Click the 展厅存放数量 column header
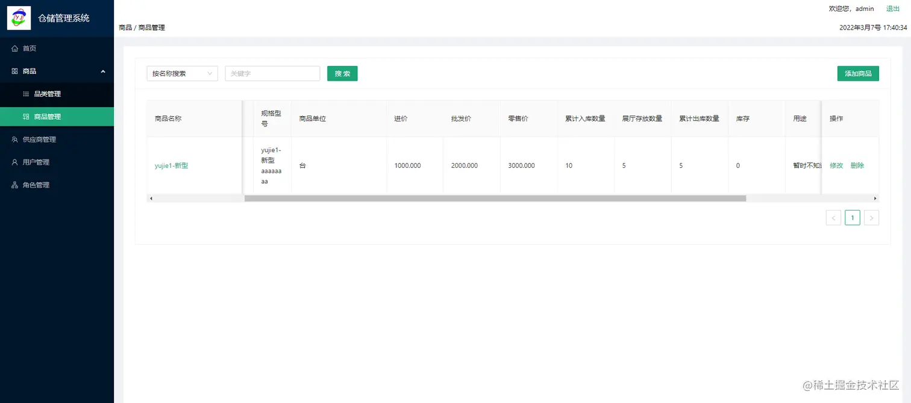Viewport: 911px width, 403px height. [642, 118]
